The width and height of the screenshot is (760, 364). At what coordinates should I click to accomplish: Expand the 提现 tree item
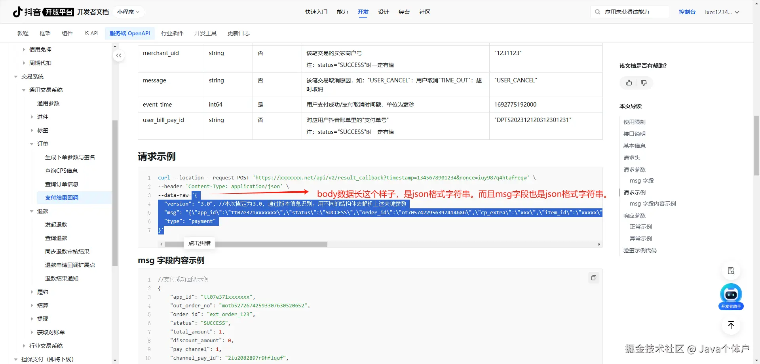[x=32, y=319]
